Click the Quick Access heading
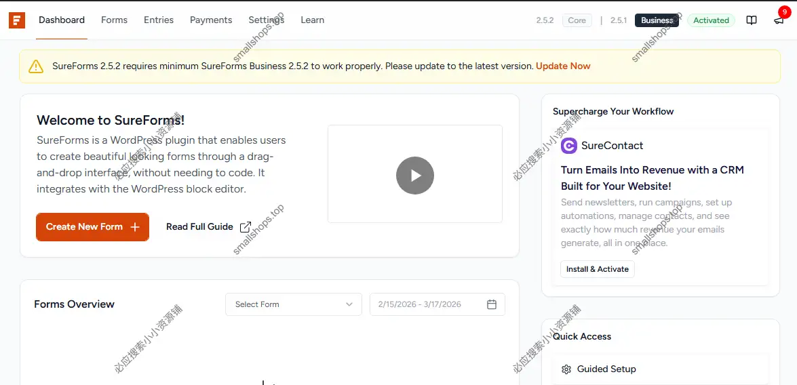This screenshot has width=797, height=385. [581, 336]
